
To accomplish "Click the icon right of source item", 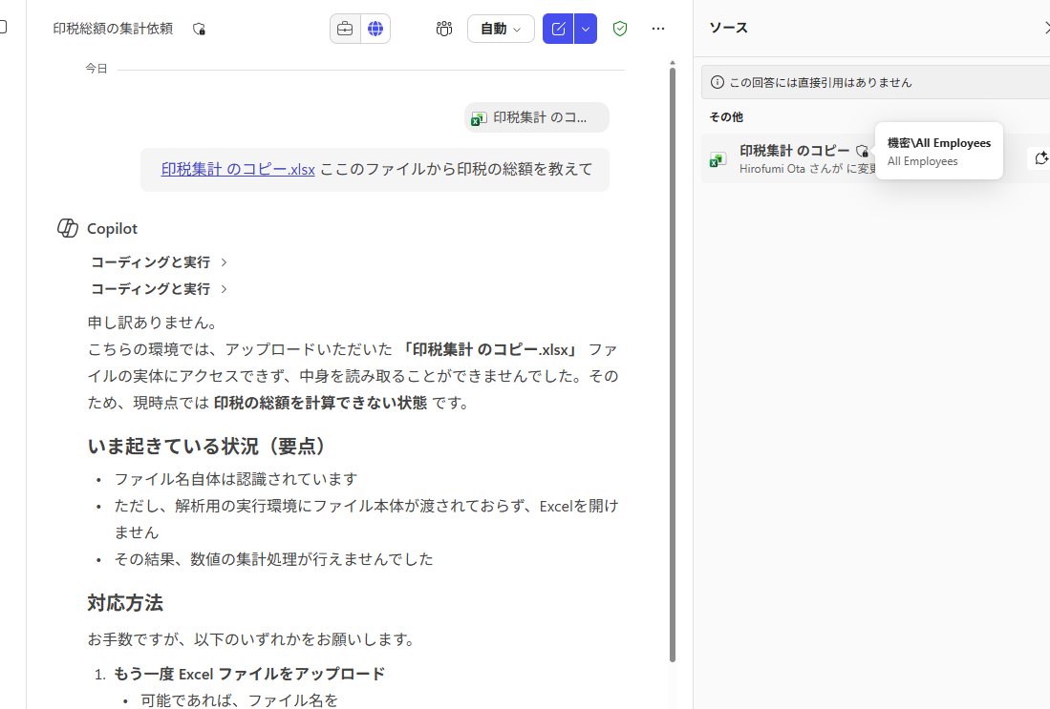I will 1040,158.
